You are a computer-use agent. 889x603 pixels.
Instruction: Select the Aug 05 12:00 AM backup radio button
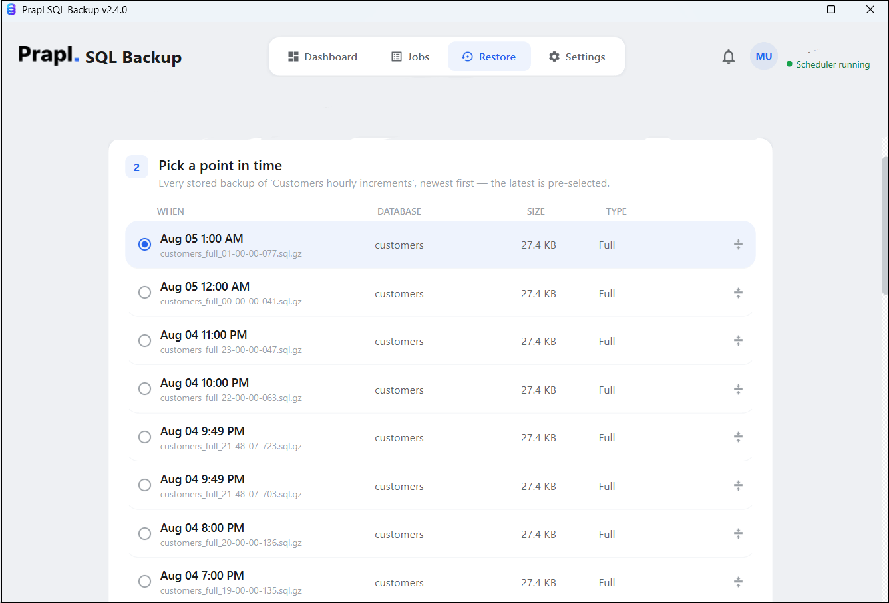144,293
